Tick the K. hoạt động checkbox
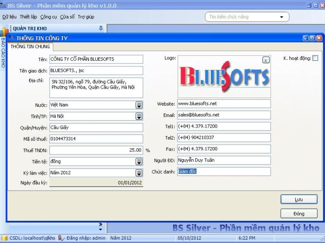 pos(315,58)
